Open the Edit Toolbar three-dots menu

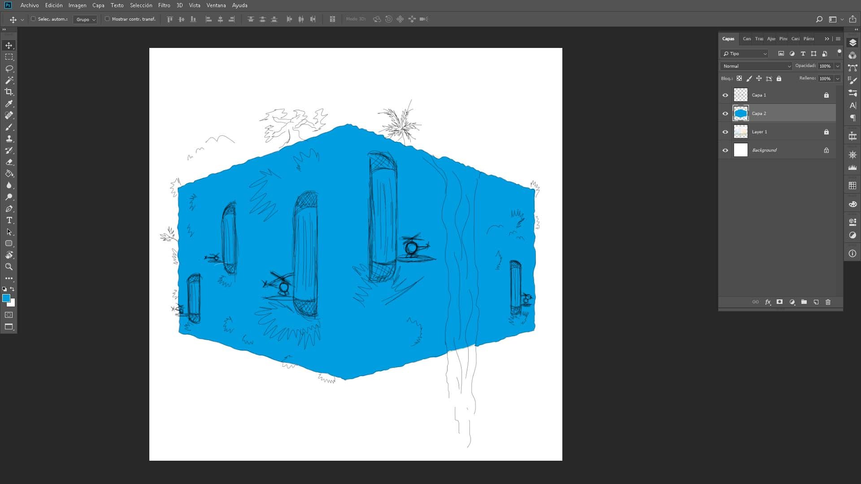(9, 278)
